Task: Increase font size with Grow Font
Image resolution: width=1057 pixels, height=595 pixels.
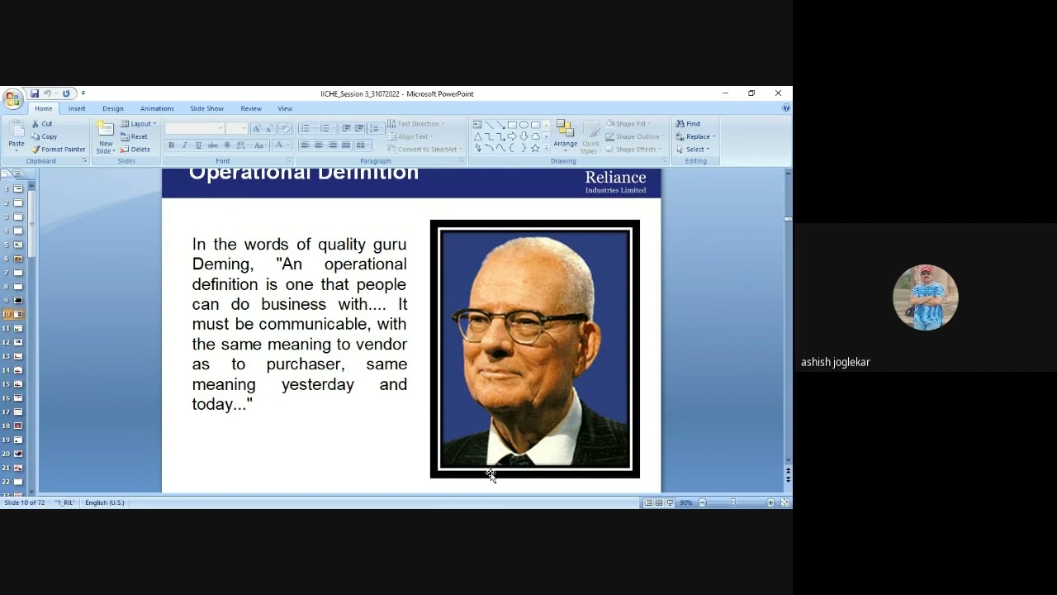Action: pos(257,128)
